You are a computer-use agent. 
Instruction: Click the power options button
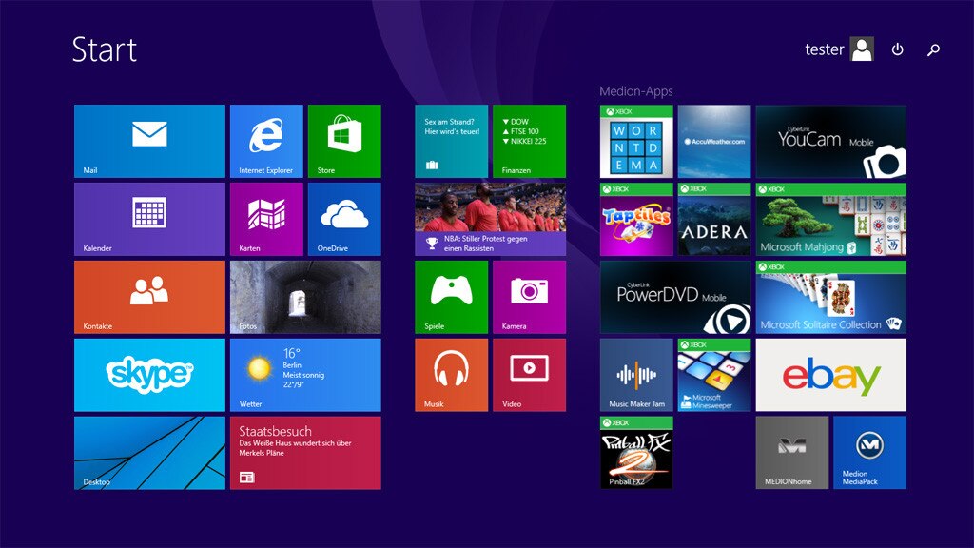897,49
